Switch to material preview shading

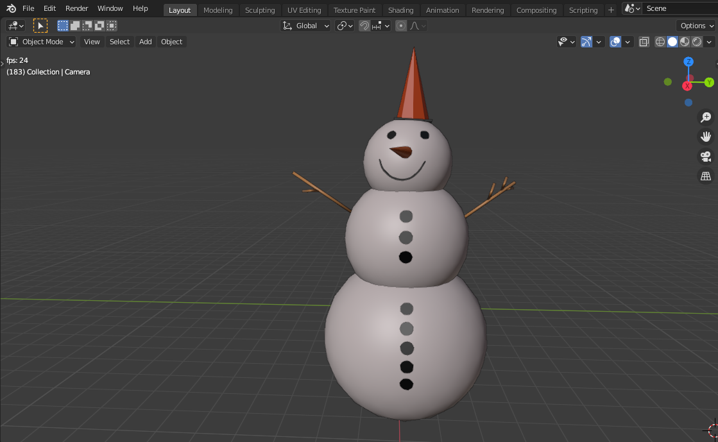pos(685,42)
